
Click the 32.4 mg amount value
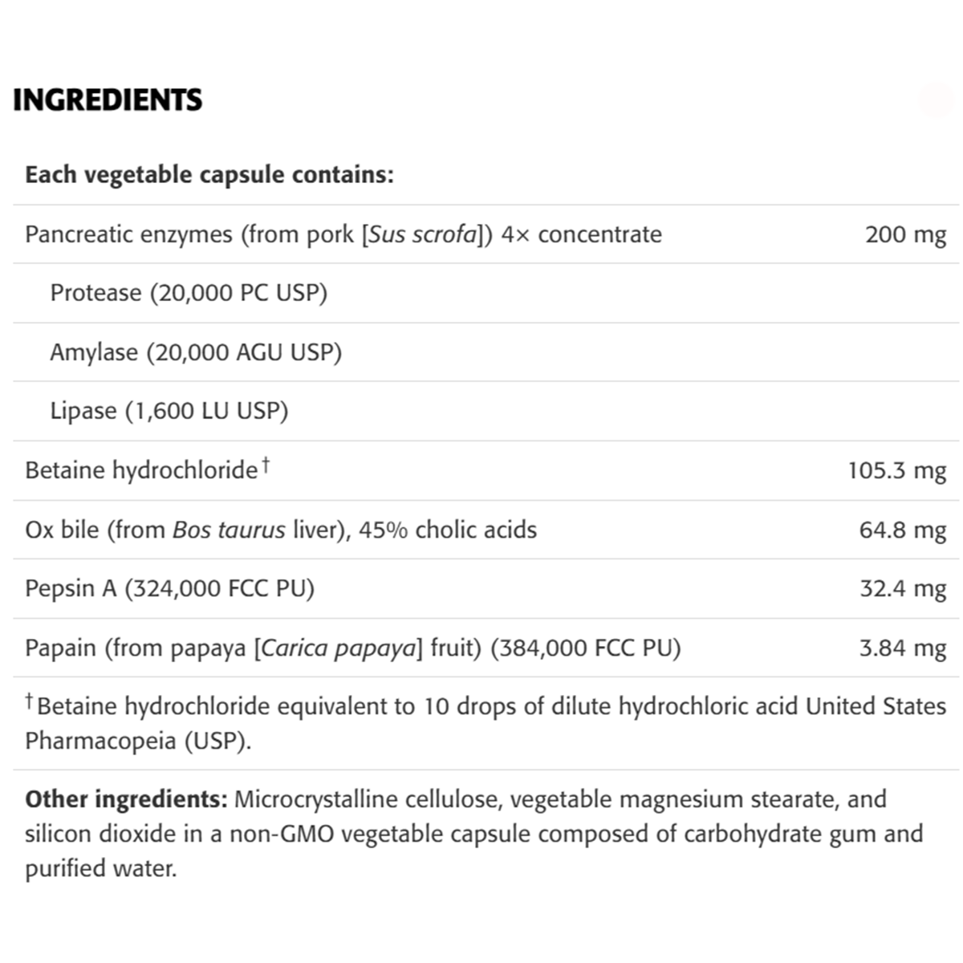(903, 588)
